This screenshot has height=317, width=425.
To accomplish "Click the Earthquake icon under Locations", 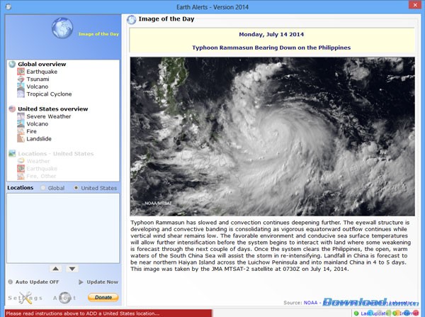I will 21,169.
